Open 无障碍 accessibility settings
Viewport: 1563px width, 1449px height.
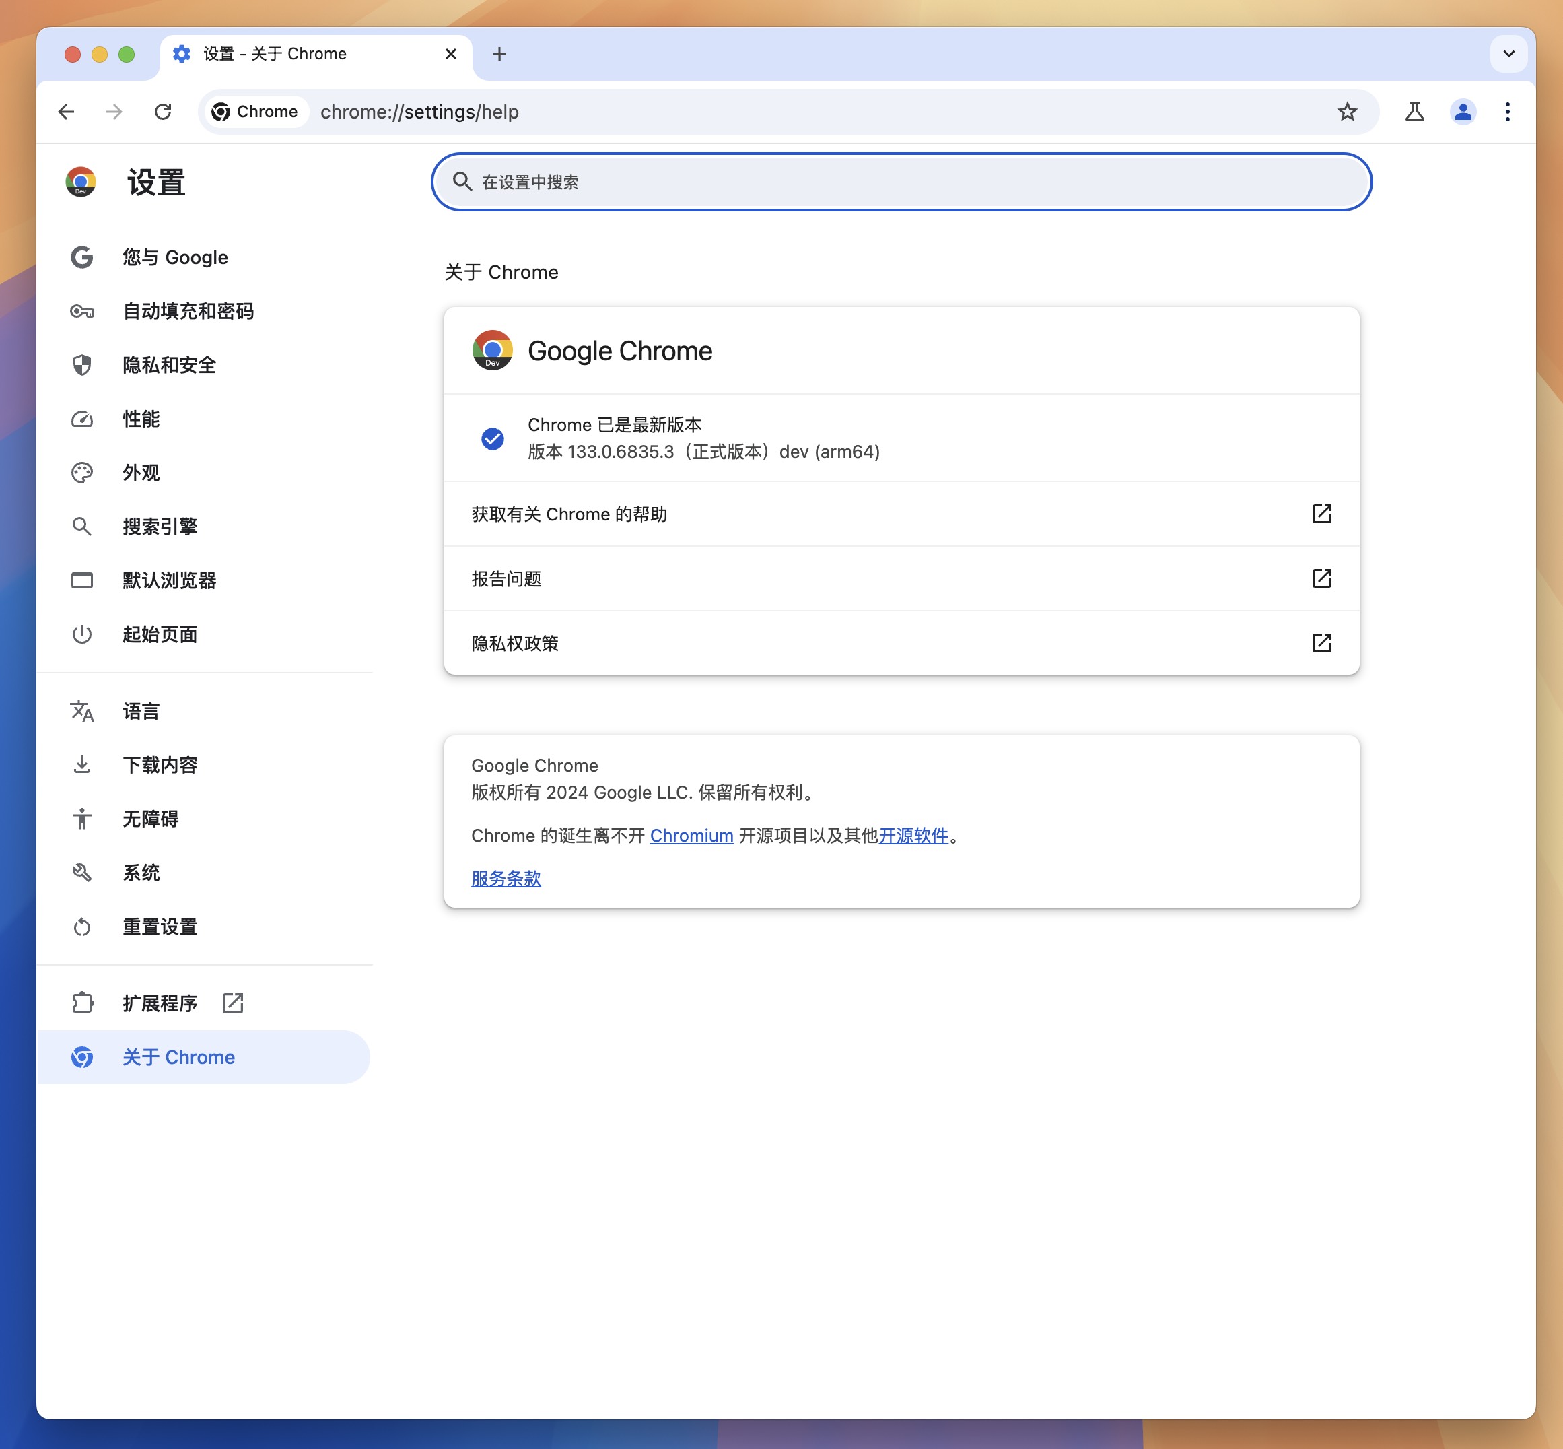[x=148, y=819]
